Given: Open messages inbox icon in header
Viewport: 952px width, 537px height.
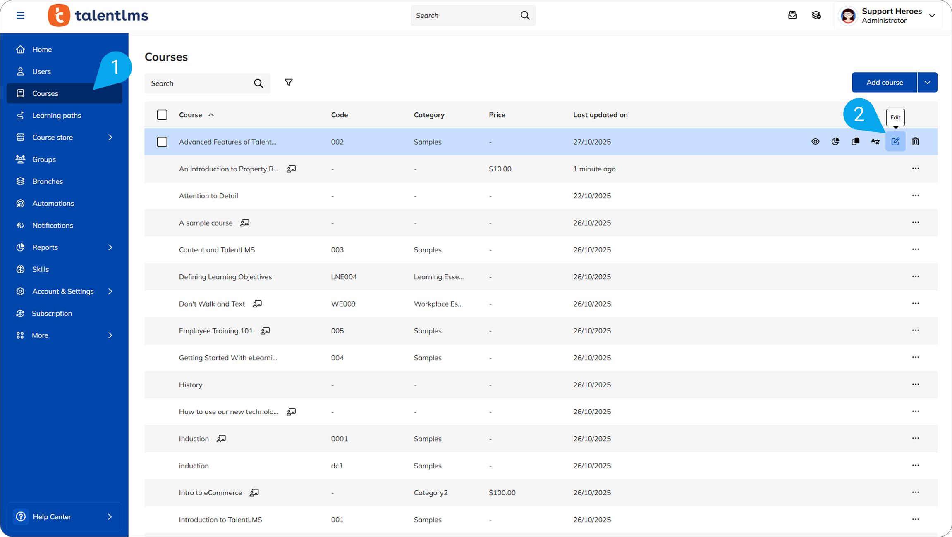Looking at the screenshot, I should click(792, 15).
